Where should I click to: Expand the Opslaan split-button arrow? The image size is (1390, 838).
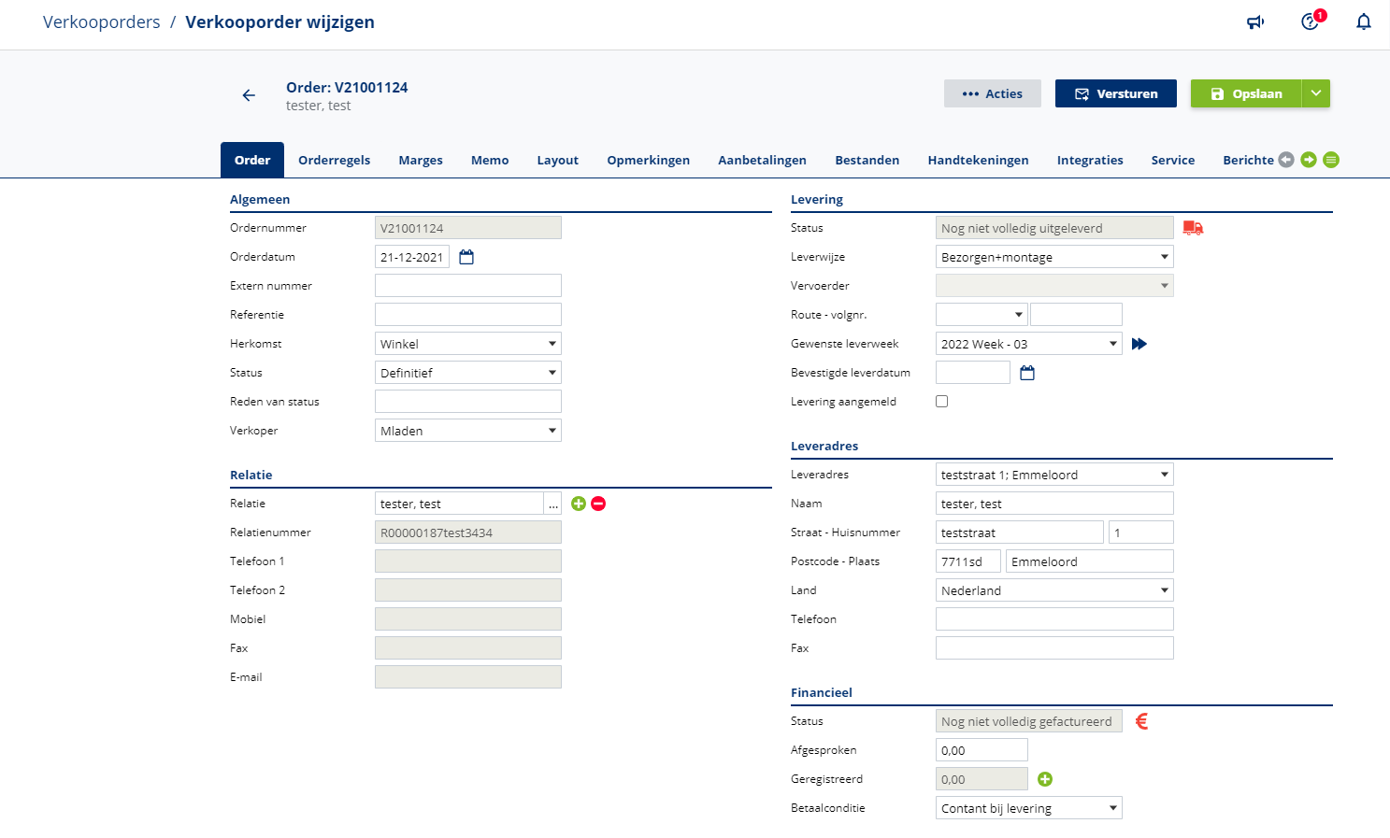(x=1316, y=93)
